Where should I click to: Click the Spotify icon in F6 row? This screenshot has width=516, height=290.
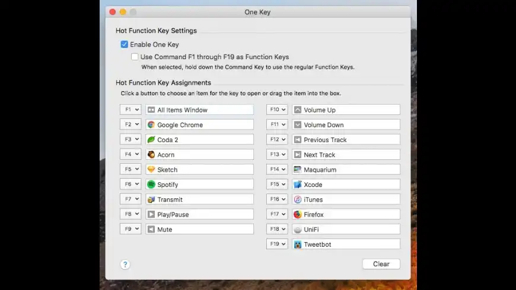[151, 185]
